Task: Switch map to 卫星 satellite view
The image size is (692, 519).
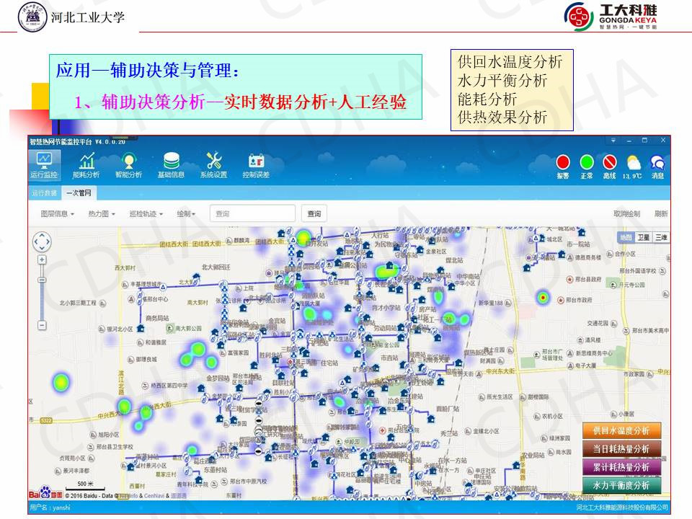Action: coord(643,237)
